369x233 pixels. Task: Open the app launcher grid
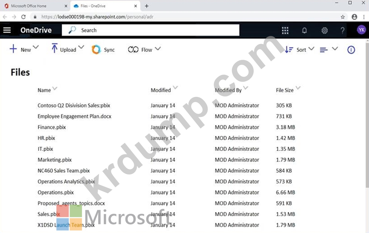point(285,30)
